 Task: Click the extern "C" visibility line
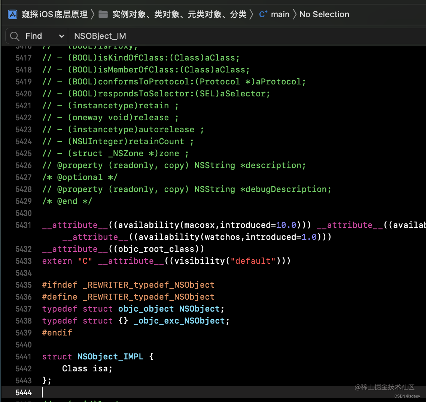tap(166, 261)
